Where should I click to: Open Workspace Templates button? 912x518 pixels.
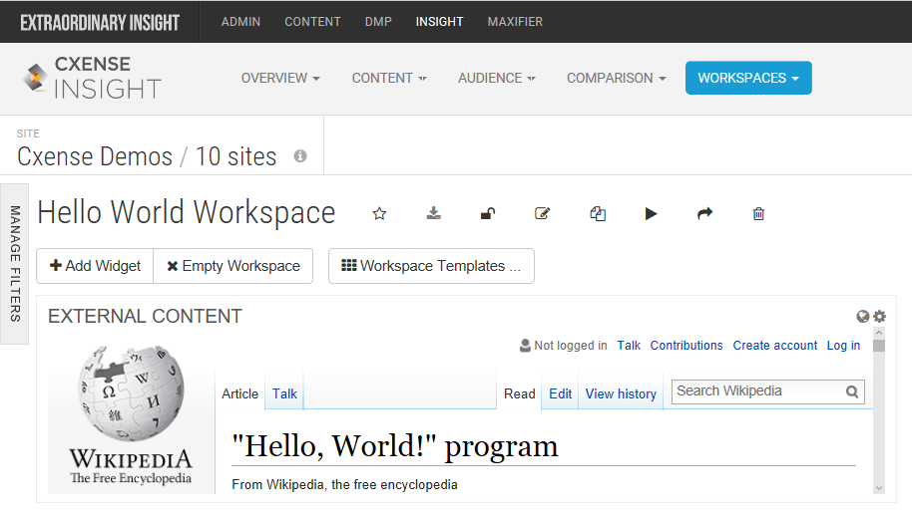click(x=431, y=266)
